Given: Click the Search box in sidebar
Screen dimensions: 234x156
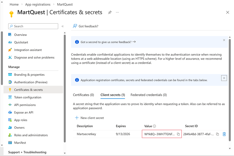Looking at the screenshot, I should click(33, 26).
